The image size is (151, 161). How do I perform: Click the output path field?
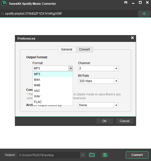tap(49, 155)
